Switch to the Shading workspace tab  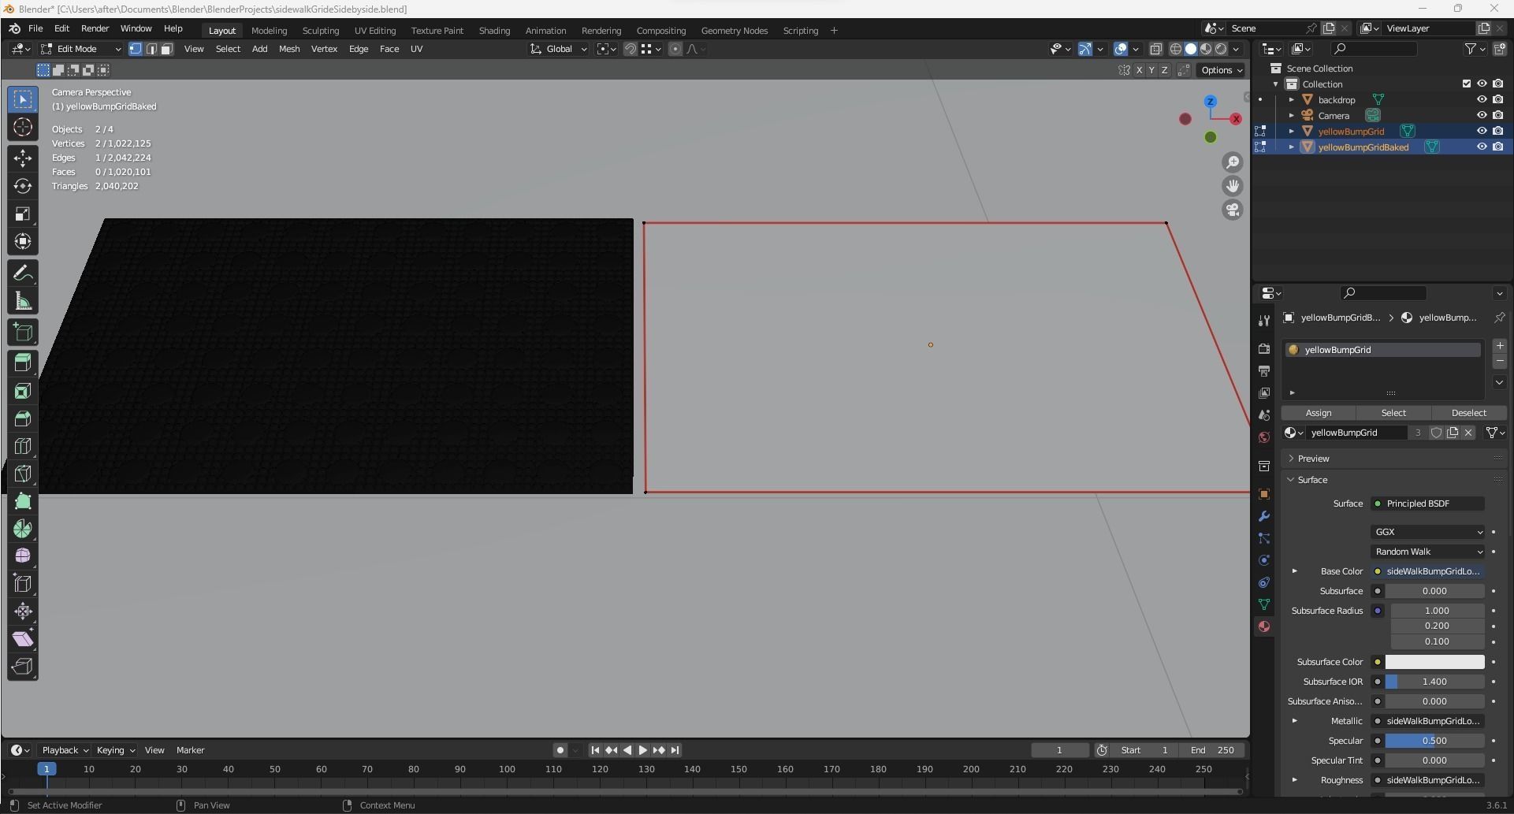[x=494, y=31]
